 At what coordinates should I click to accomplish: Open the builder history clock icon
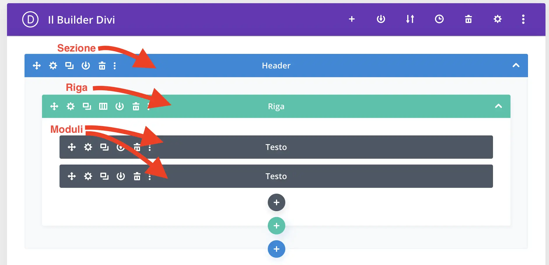click(x=439, y=19)
